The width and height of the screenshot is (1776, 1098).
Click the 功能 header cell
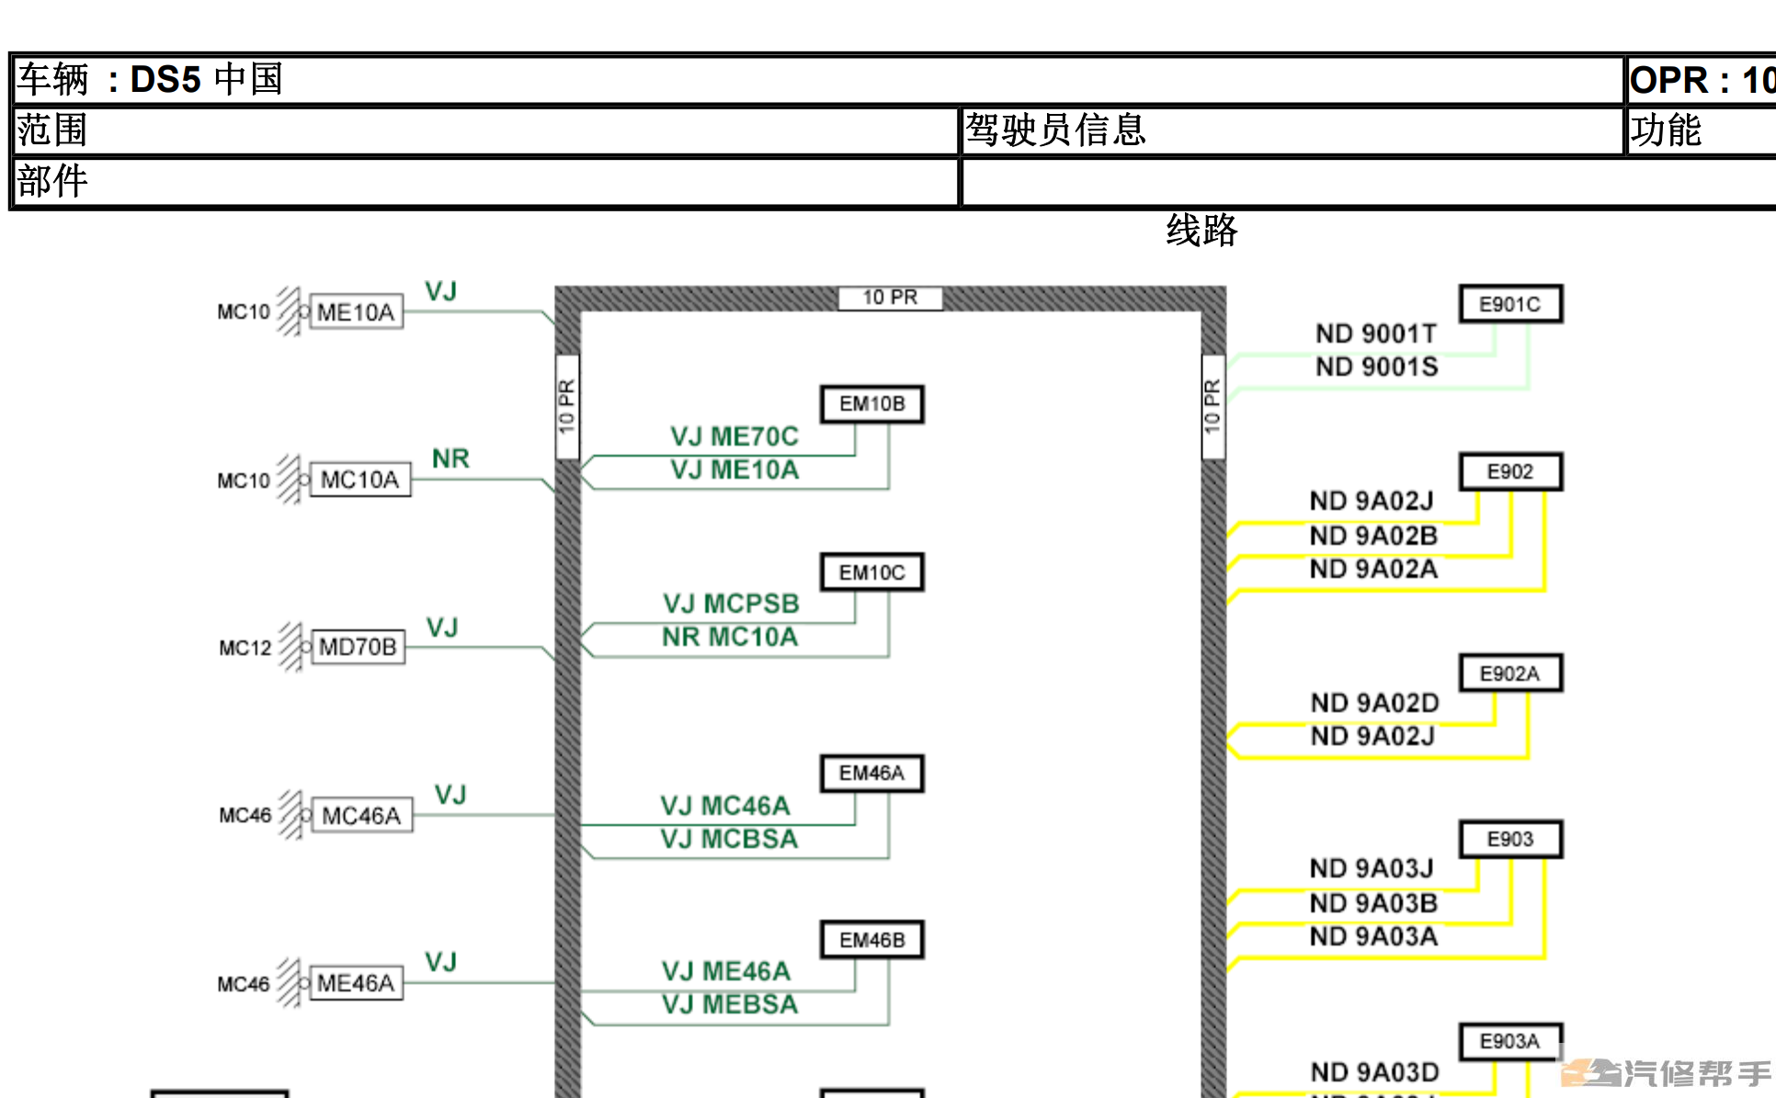[x=1702, y=130]
